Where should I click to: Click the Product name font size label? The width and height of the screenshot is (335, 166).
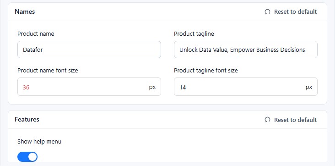coord(48,71)
